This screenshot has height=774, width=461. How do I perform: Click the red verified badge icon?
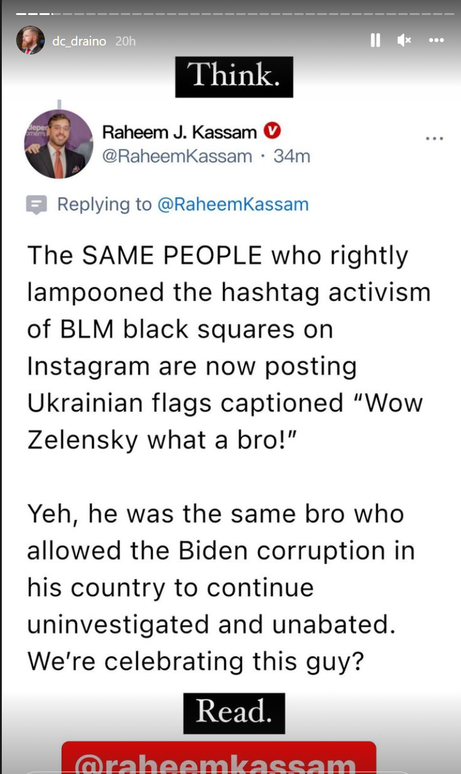click(x=273, y=130)
